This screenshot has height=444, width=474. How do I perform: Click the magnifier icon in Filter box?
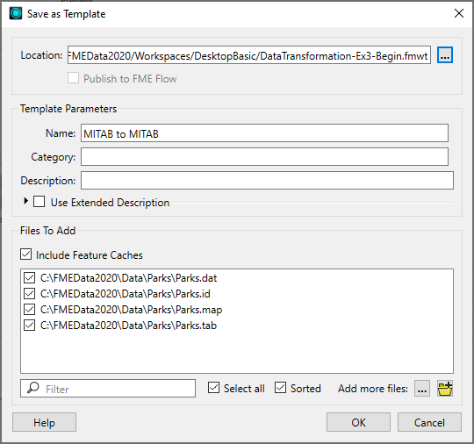point(33,388)
